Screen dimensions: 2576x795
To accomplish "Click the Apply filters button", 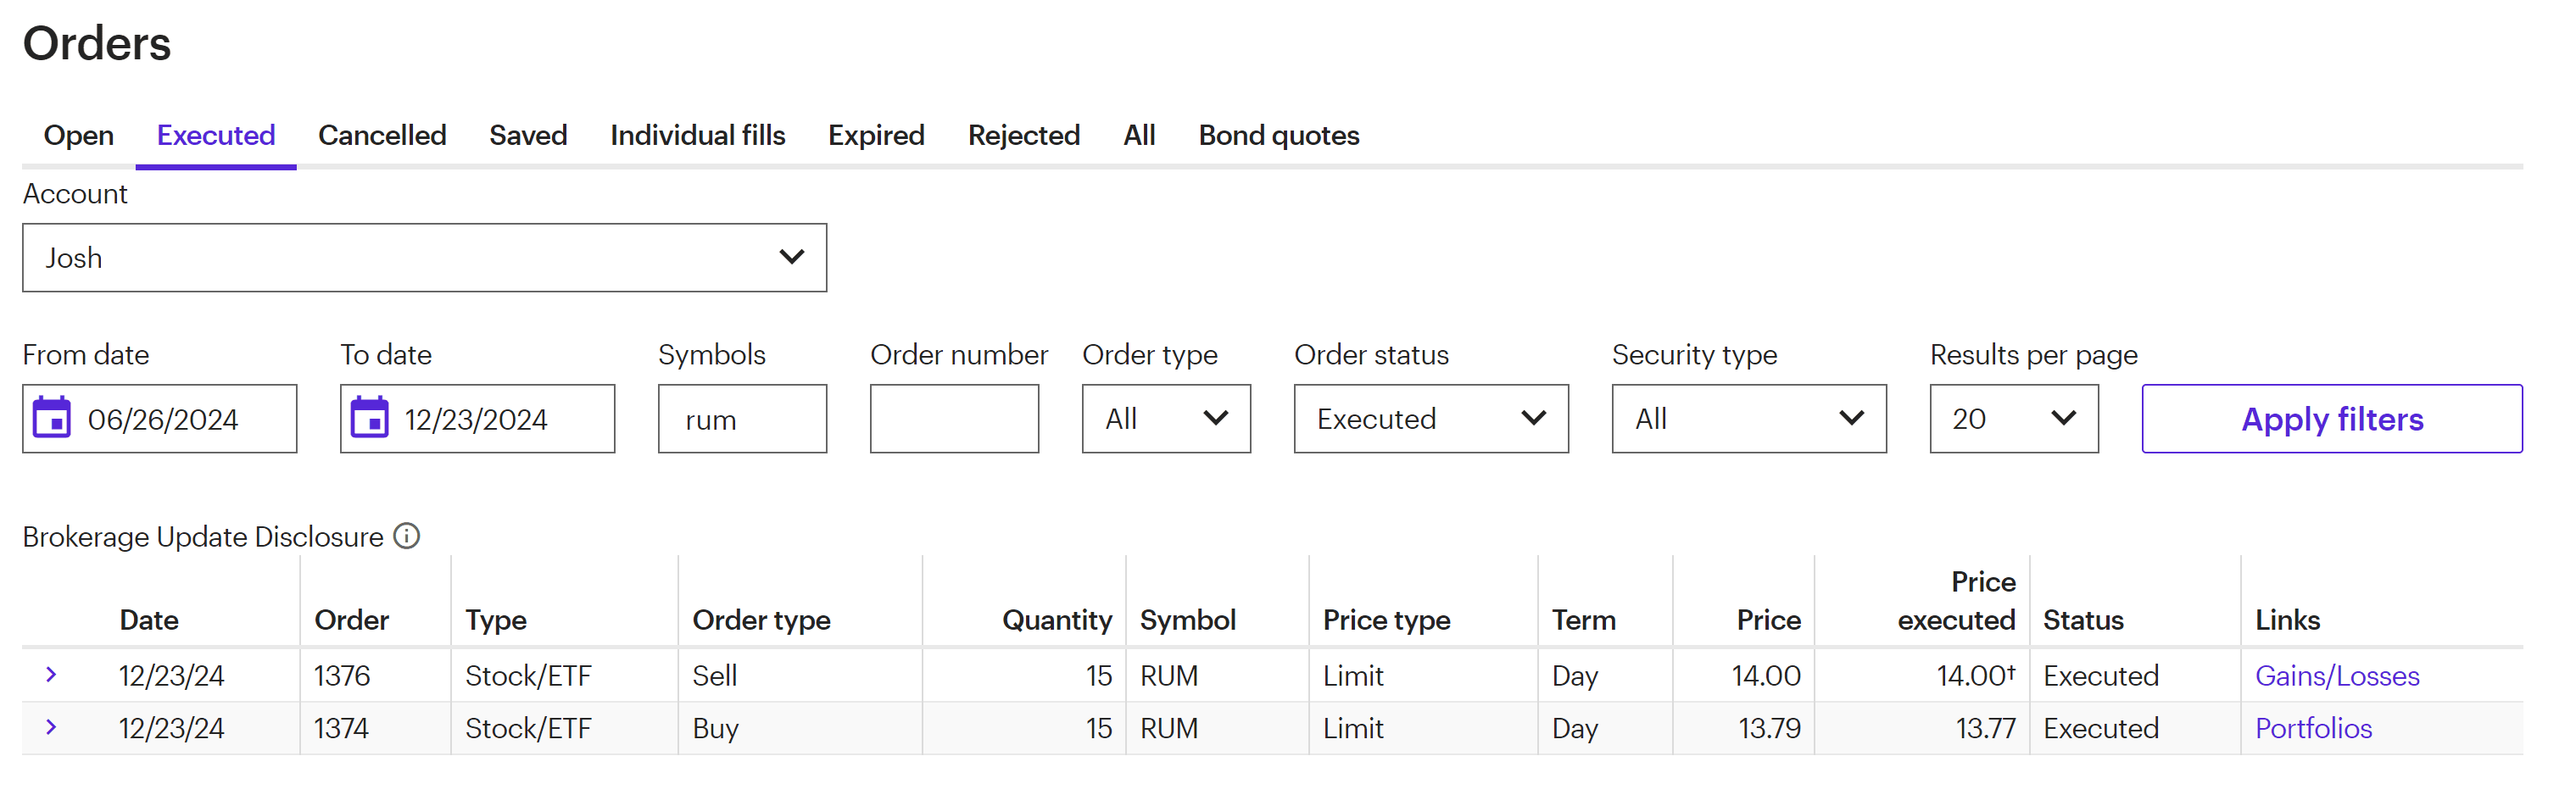I will pyautogui.click(x=2331, y=418).
